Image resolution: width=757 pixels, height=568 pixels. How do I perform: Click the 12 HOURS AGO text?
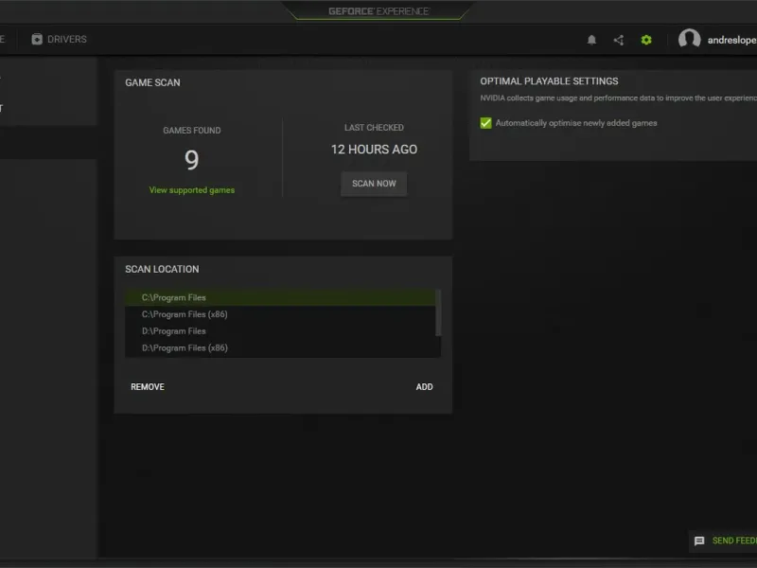coord(374,150)
